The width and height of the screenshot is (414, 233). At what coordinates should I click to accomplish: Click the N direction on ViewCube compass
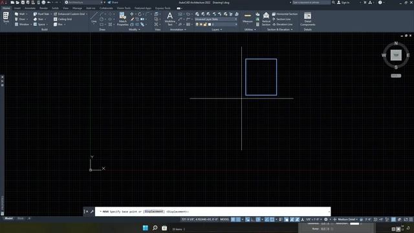click(x=396, y=43)
